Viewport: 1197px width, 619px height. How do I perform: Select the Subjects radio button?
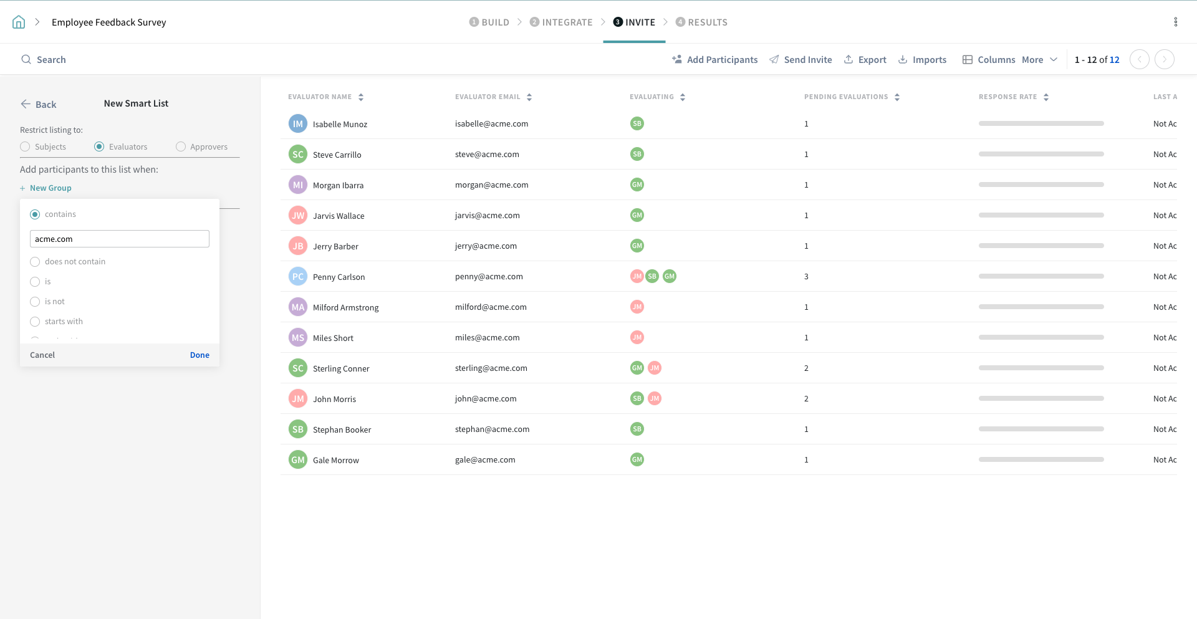(x=25, y=147)
